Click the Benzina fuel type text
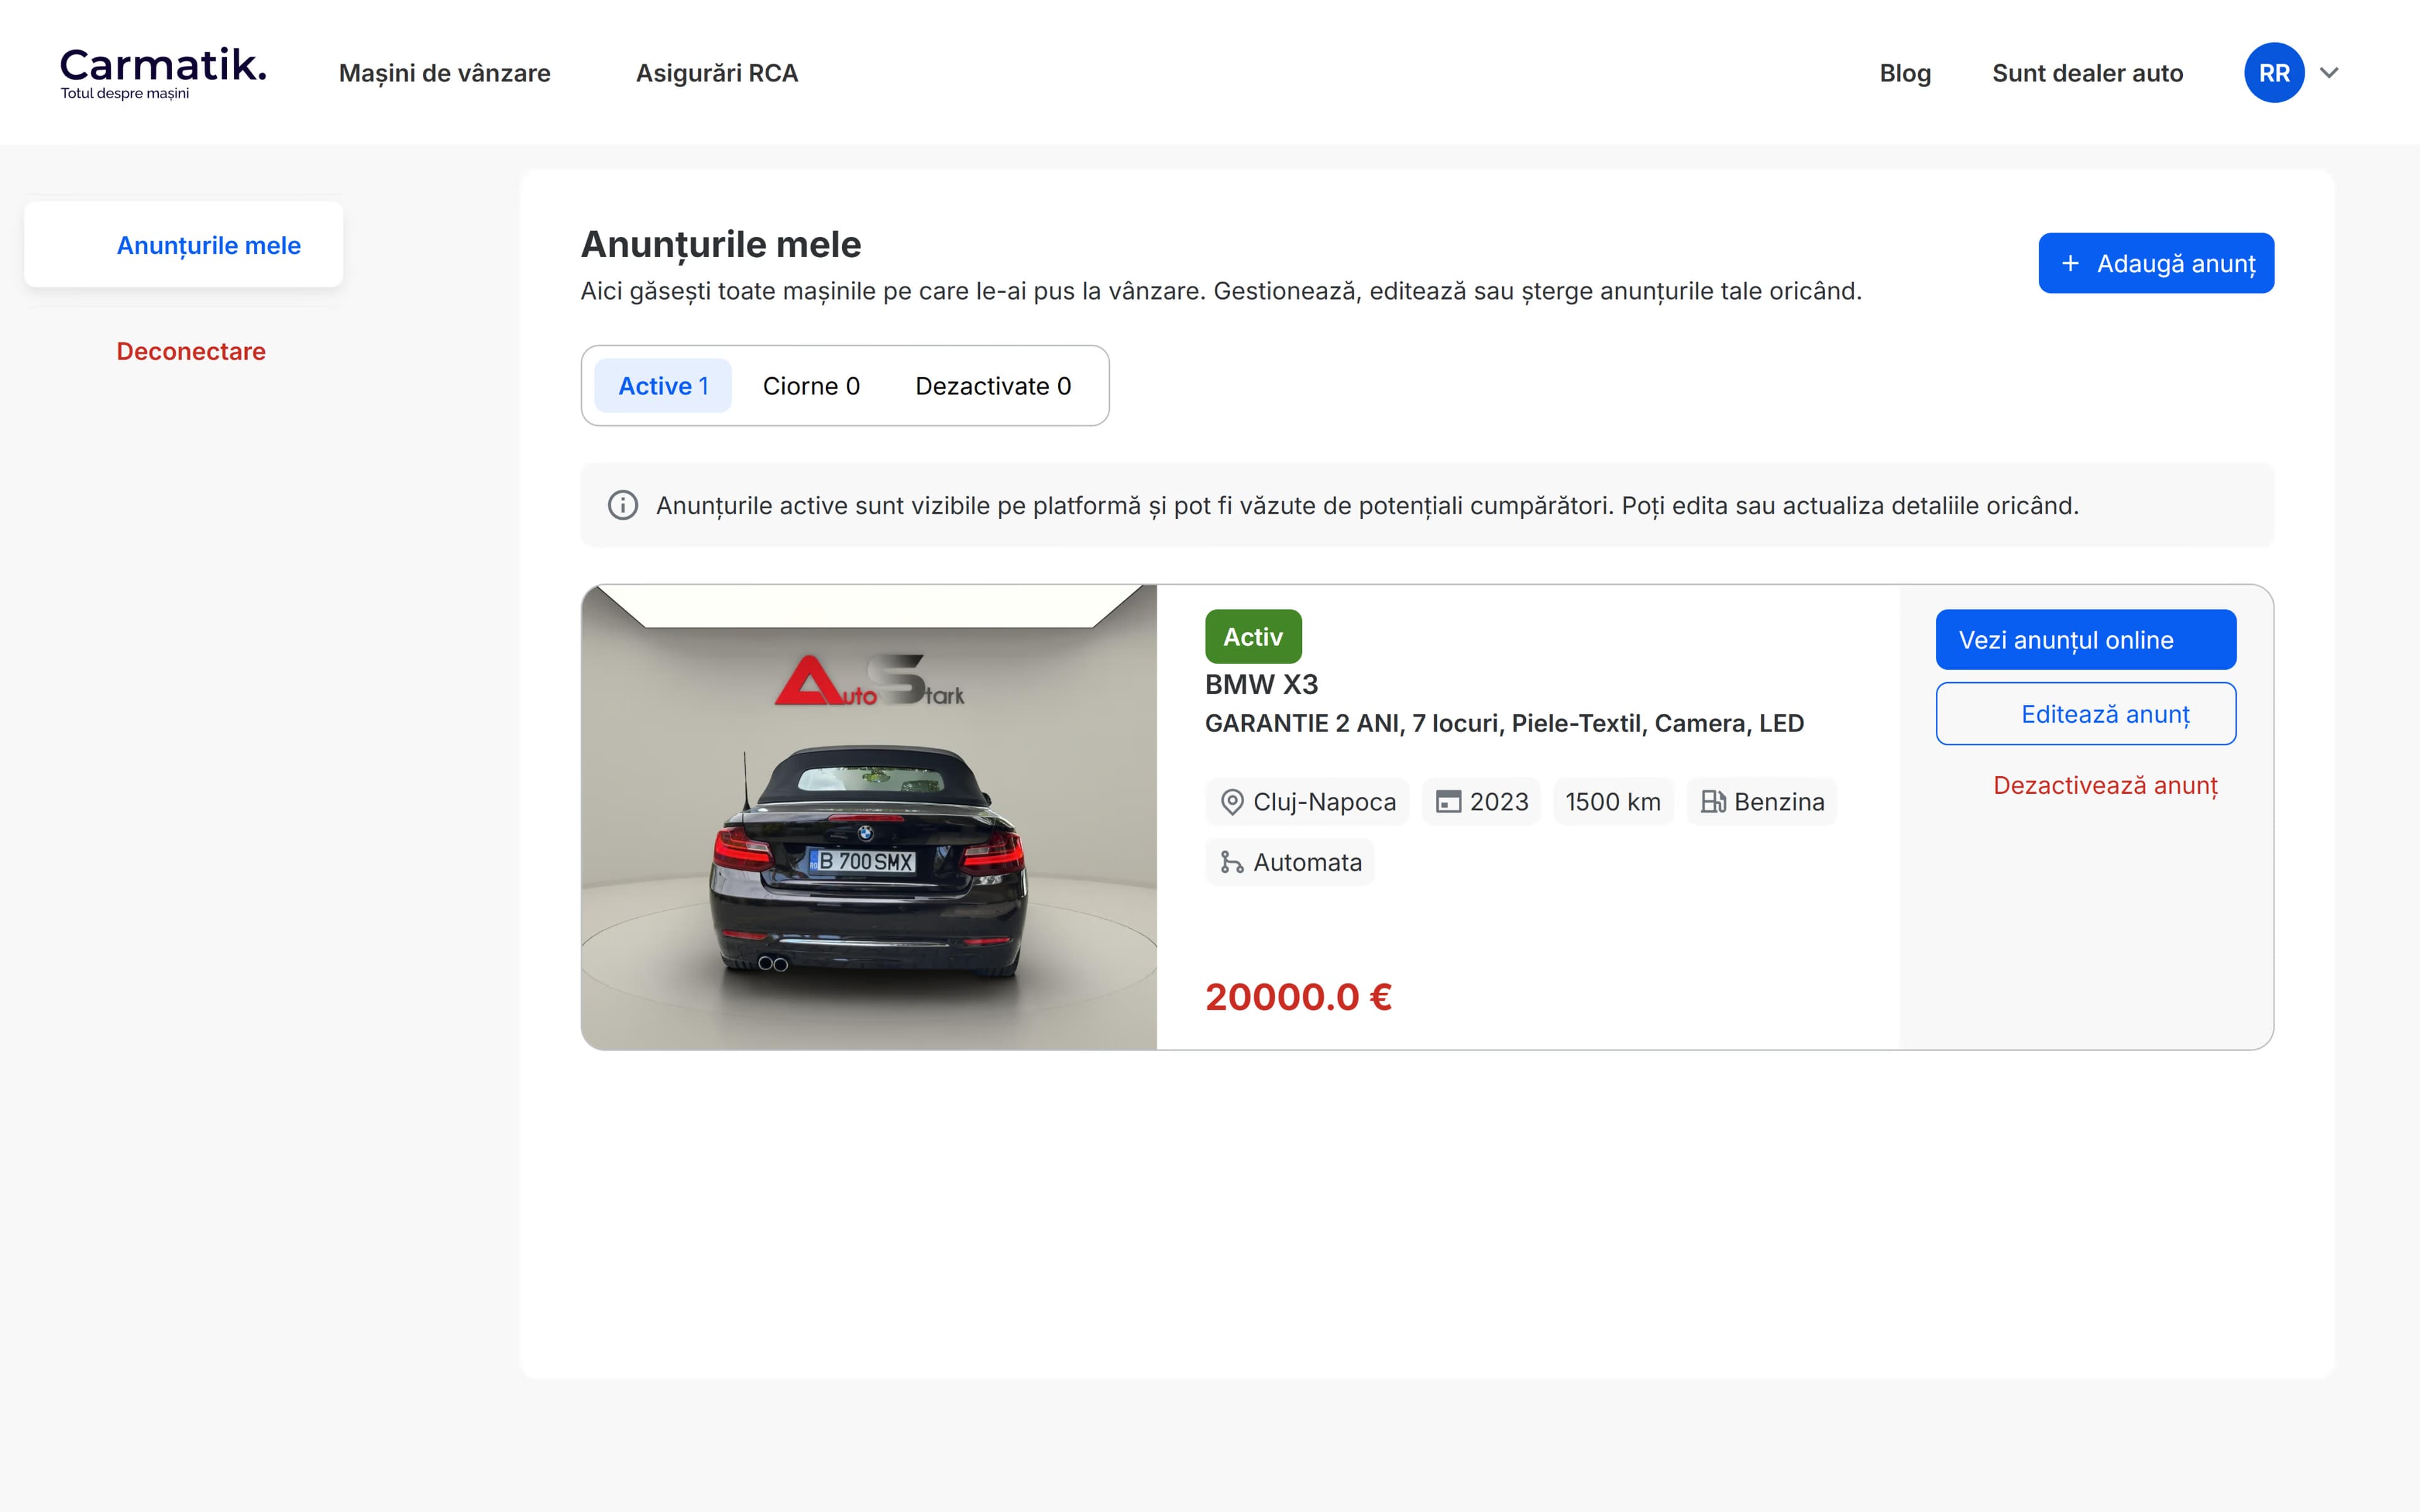This screenshot has width=2420, height=1512. (x=1779, y=802)
